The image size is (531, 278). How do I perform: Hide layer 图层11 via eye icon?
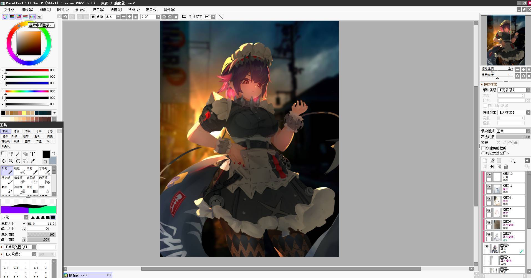489,186
